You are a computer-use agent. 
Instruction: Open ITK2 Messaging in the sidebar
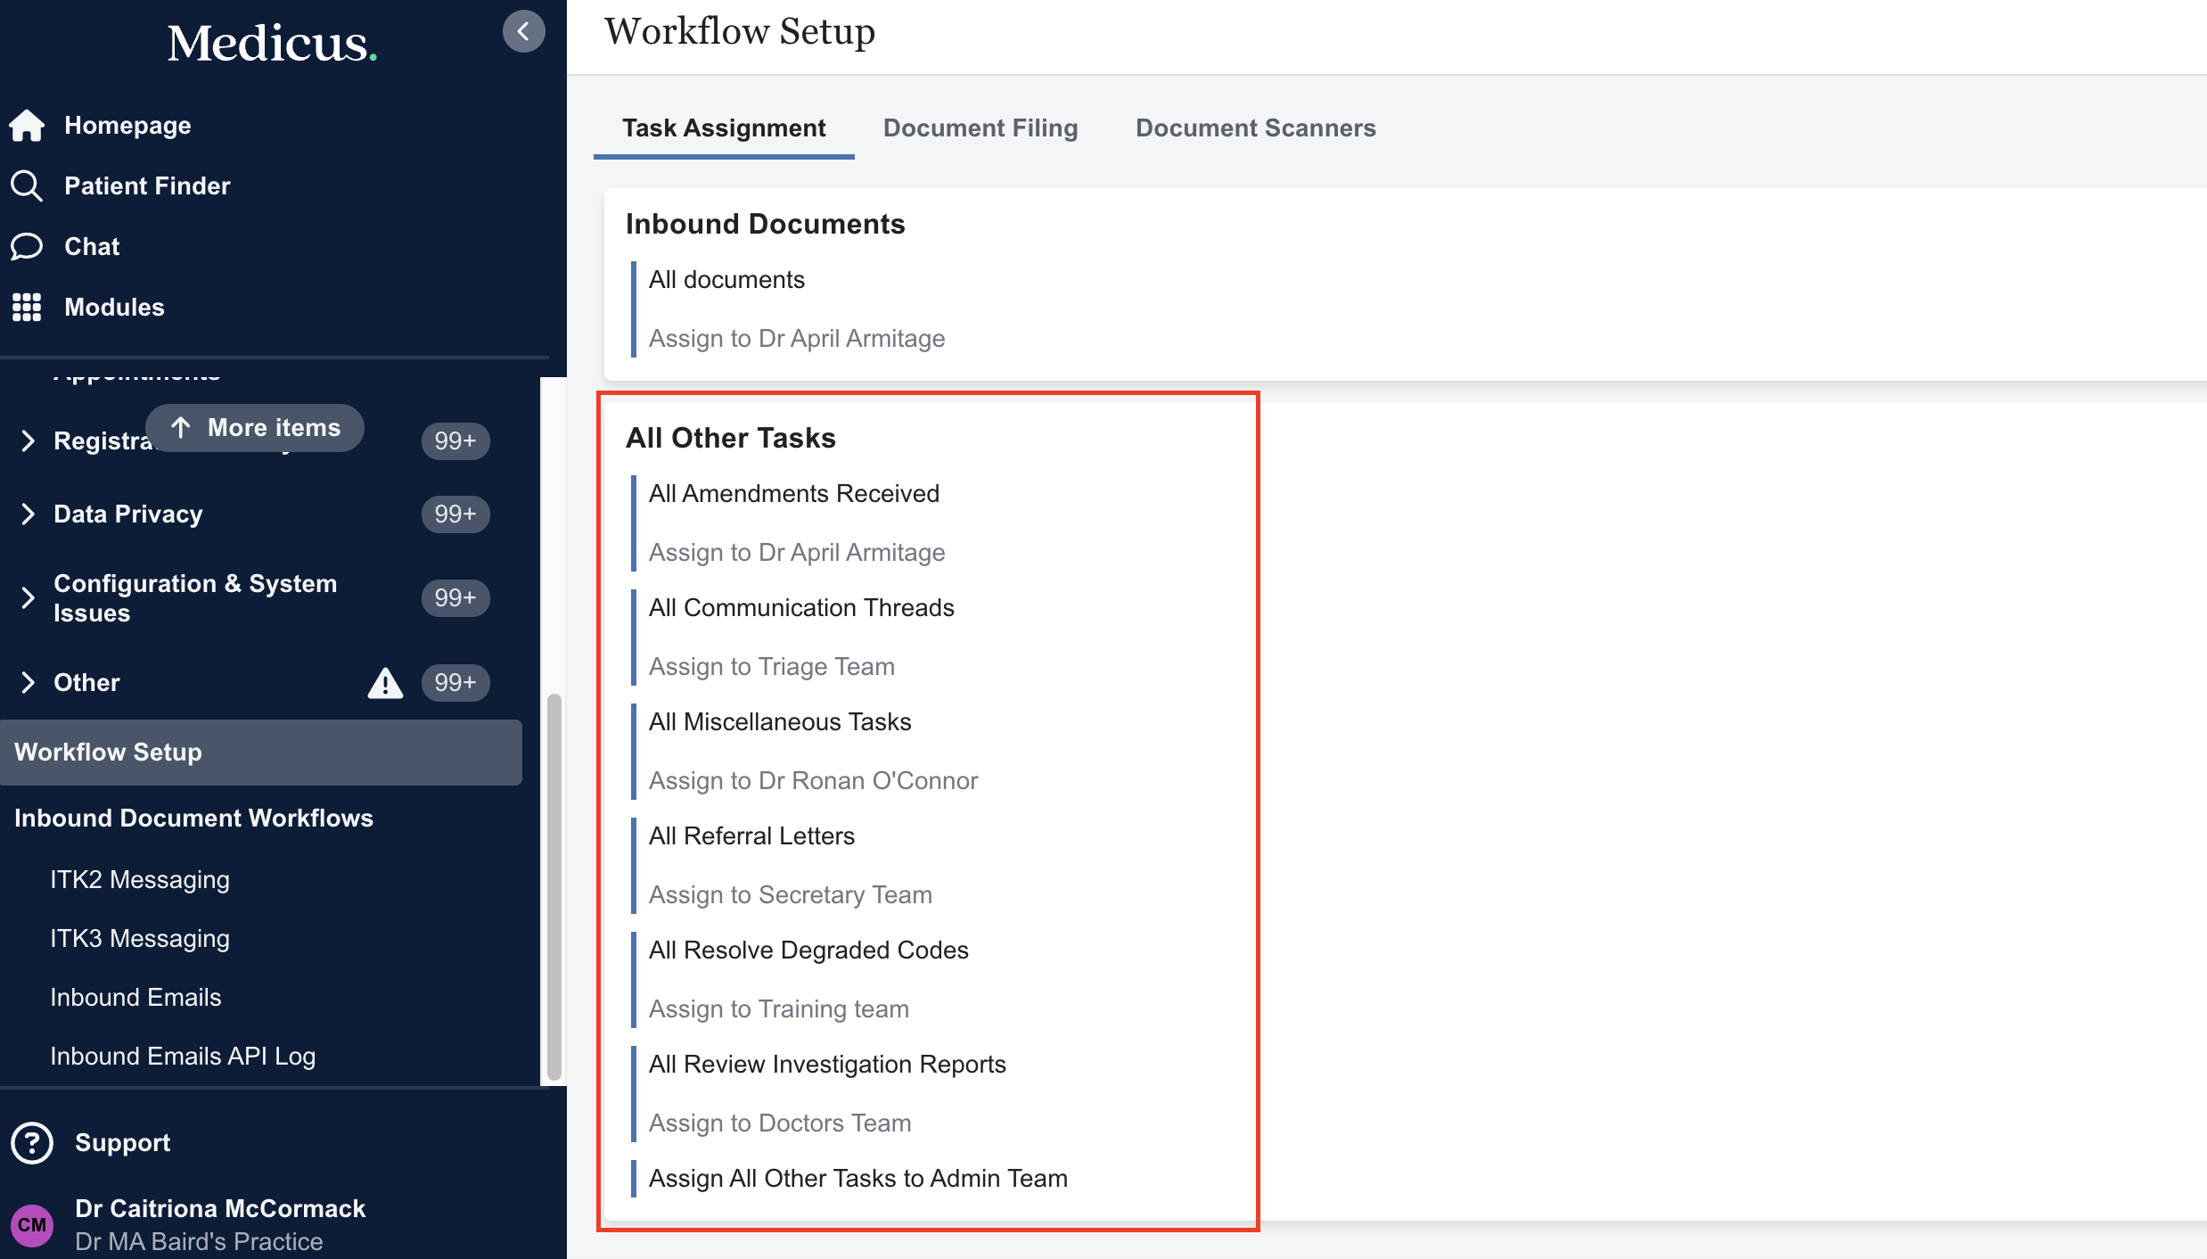pos(140,880)
